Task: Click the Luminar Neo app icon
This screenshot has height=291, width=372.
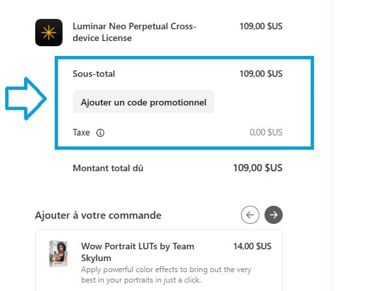Action: click(49, 33)
